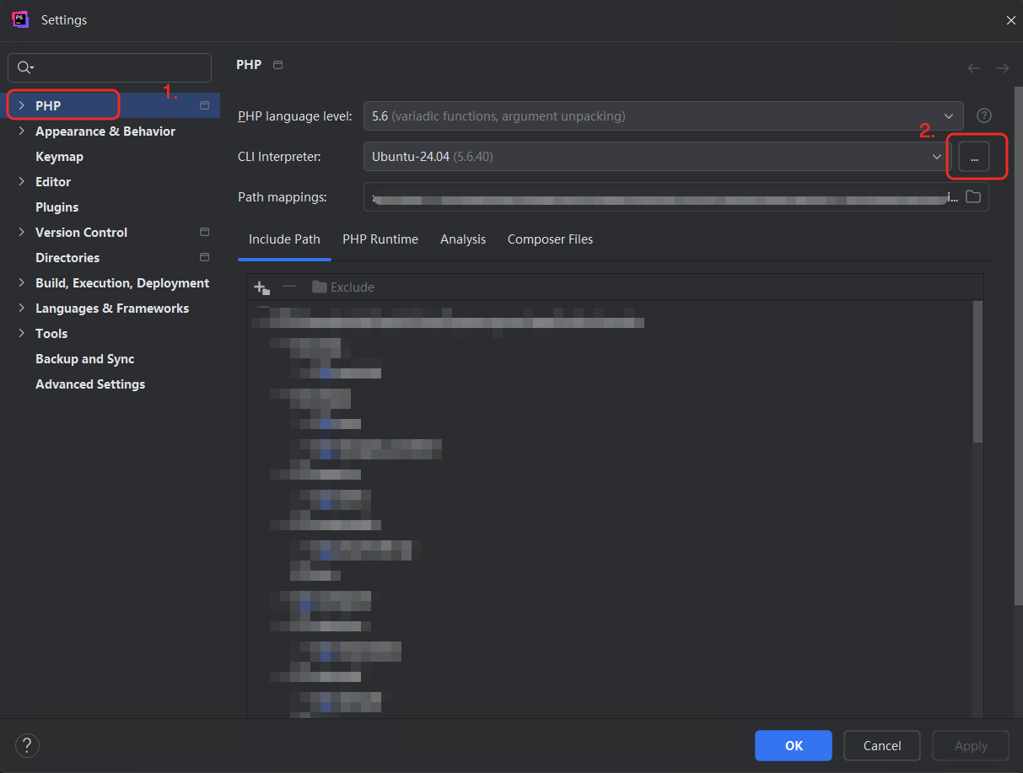Viewport: 1023px width, 773px height.
Task: Go back with the left arrow icon
Action: point(974,67)
